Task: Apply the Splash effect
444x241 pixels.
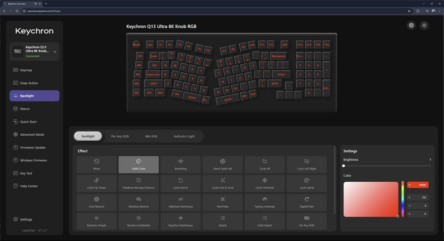Action: coord(223,221)
